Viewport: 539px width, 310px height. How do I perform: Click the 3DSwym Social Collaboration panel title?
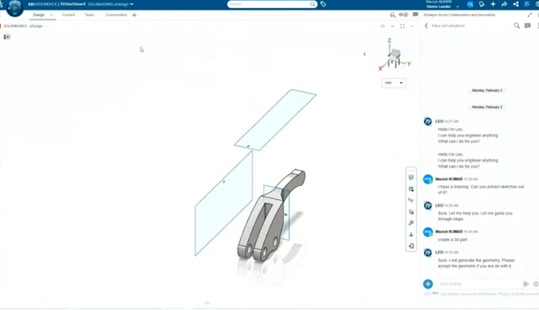(x=459, y=15)
